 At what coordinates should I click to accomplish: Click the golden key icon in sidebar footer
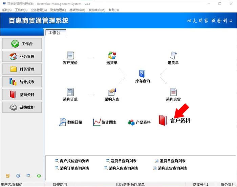[x=7, y=176]
